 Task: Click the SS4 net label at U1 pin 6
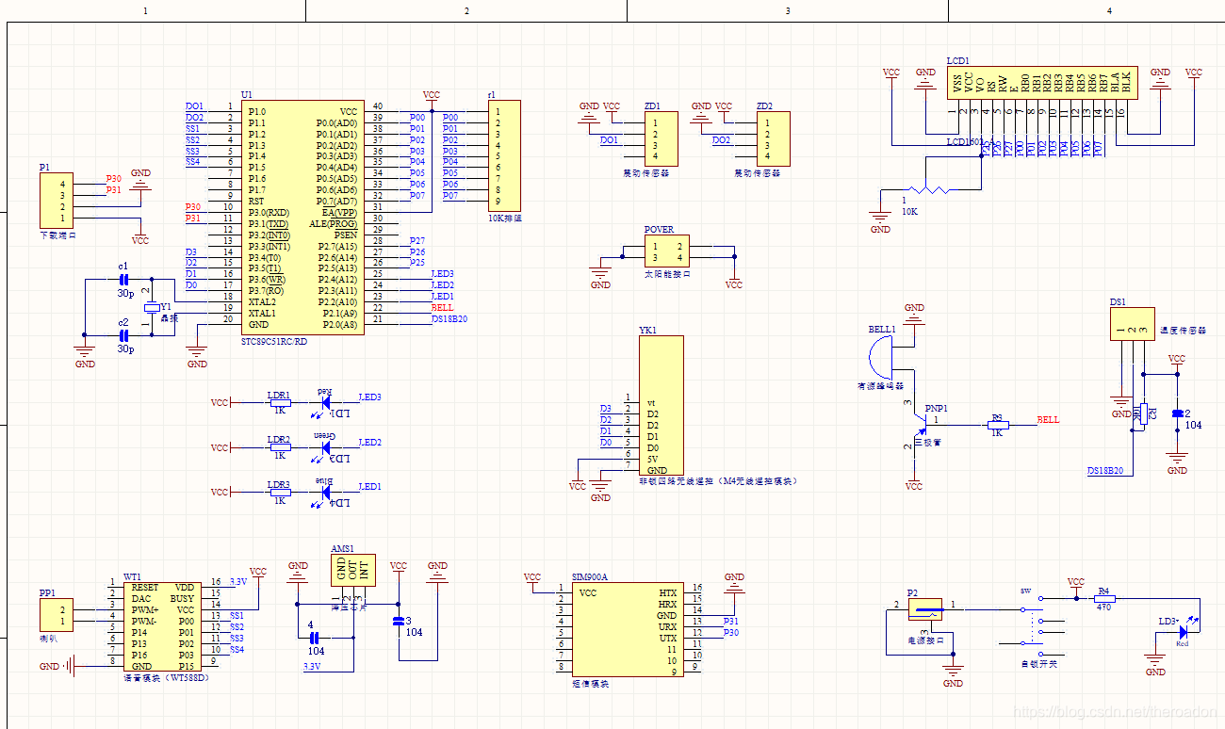(193, 162)
